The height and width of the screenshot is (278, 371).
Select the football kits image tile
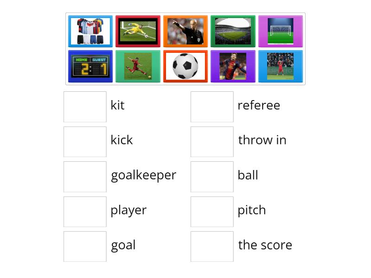point(90,31)
